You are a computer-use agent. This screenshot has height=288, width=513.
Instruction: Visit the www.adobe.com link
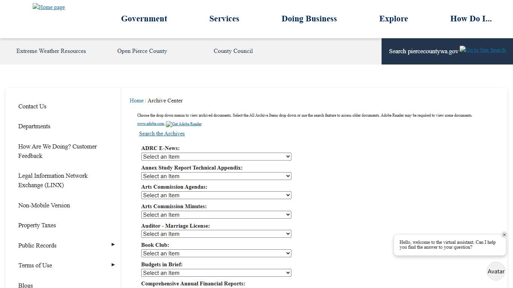pyautogui.click(x=151, y=123)
